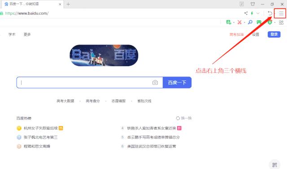
Task: Click the red scissors screenshot icon
Action: 239,22
